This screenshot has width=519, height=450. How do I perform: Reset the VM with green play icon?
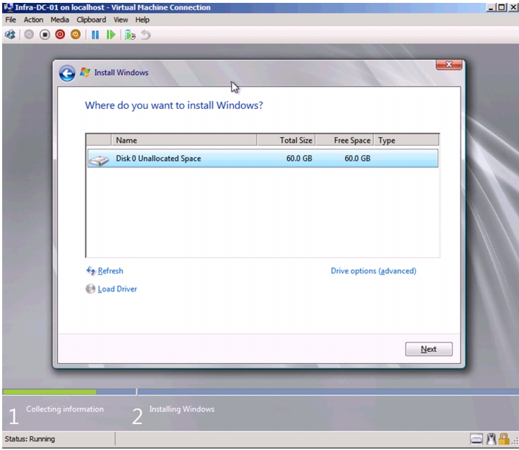click(x=110, y=35)
